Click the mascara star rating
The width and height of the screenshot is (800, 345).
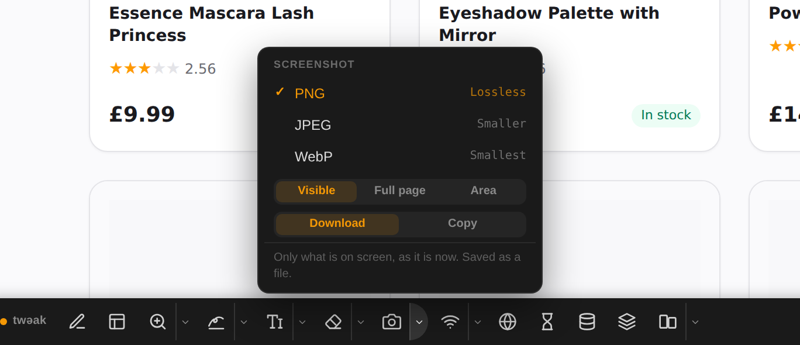[144, 68]
